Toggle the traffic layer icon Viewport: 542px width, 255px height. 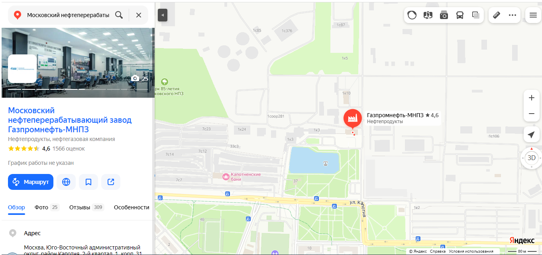click(x=412, y=15)
